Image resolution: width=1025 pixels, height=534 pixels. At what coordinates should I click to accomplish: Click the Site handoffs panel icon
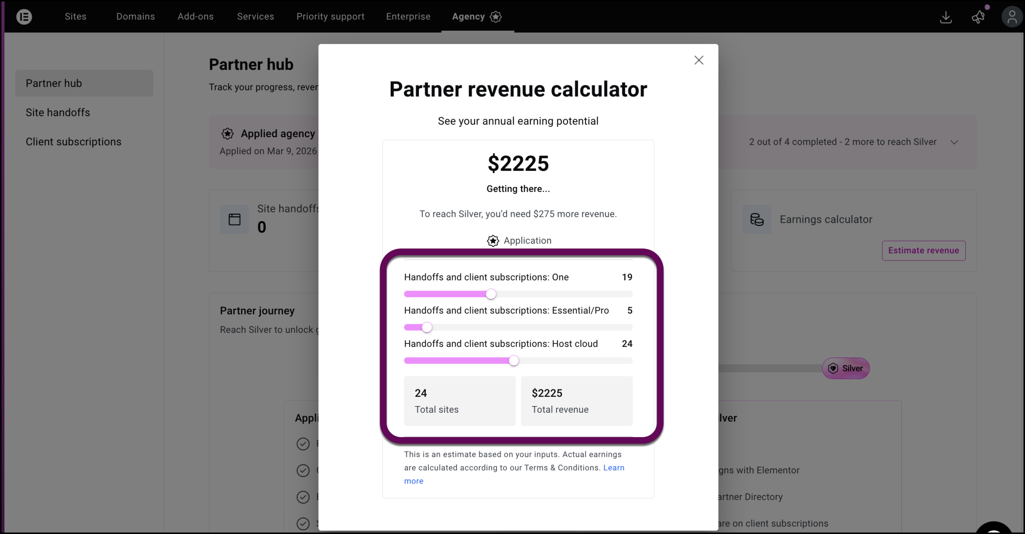coord(234,219)
